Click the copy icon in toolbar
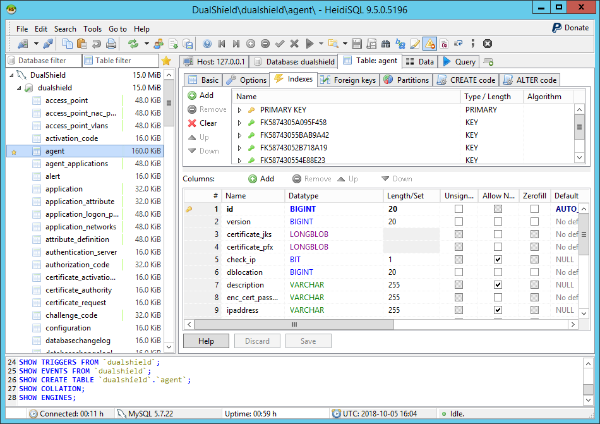 [68, 44]
